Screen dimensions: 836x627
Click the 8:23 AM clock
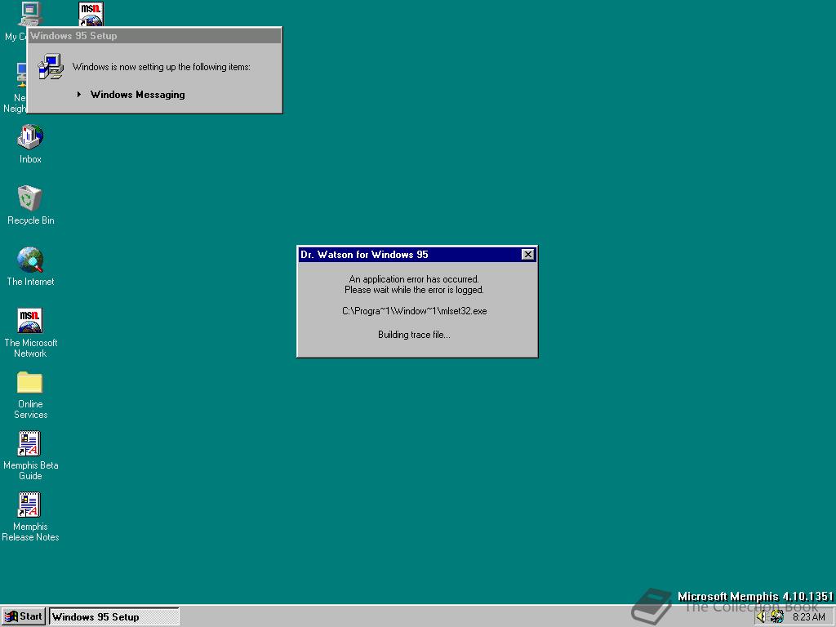coord(809,617)
